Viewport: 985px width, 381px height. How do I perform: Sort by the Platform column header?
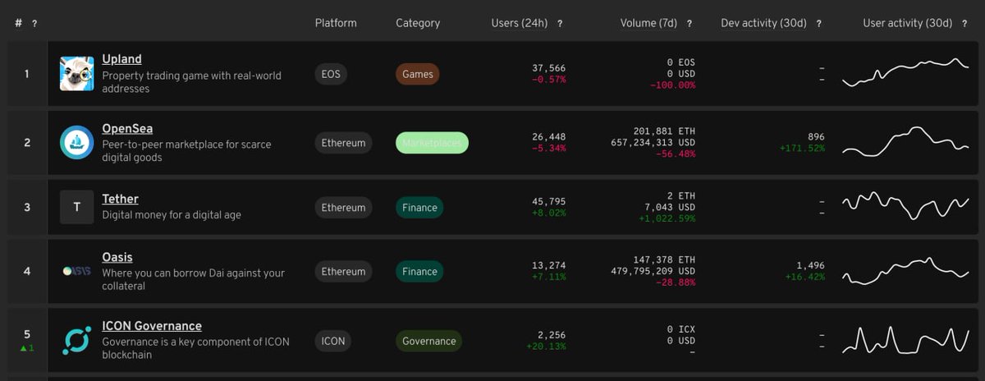(x=336, y=23)
